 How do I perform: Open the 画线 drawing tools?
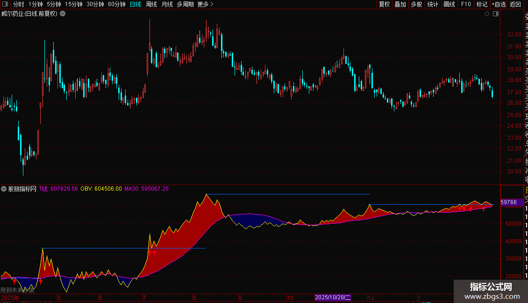[449, 4]
